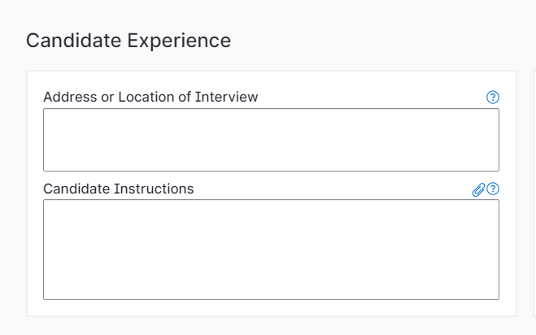Place cursor in the instructions text box

pos(271,250)
